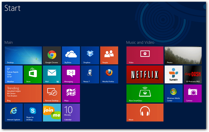Image resolution: width=209 pixels, height=132 pixels.
Task: Open SlapDash SD Podcasts PRO tile
Action: coord(193,74)
